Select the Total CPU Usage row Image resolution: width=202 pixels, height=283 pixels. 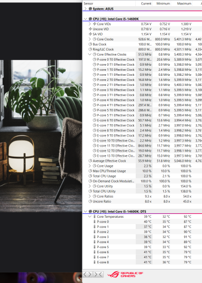coord(142,176)
